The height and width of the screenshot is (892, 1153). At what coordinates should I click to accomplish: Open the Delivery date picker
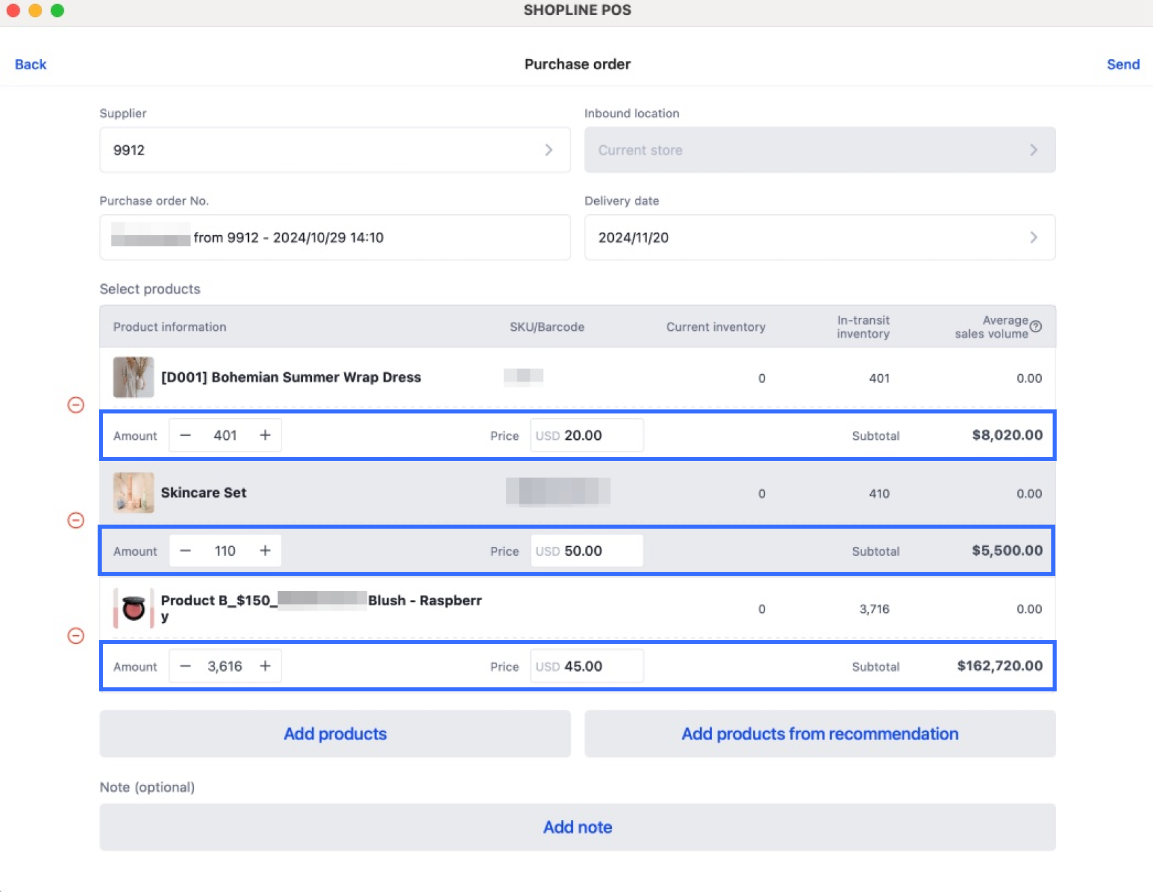(819, 237)
